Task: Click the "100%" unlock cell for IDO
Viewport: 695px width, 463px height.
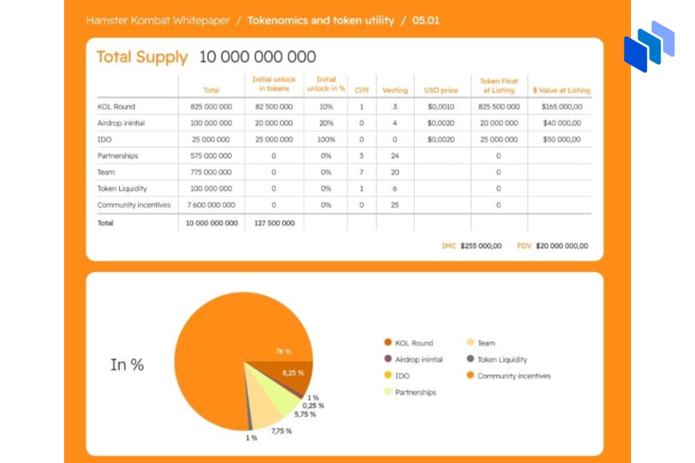Action: click(x=326, y=139)
